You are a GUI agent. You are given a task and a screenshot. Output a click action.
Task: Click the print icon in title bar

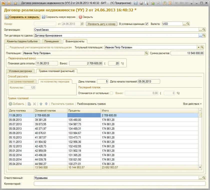click(x=141, y=3)
